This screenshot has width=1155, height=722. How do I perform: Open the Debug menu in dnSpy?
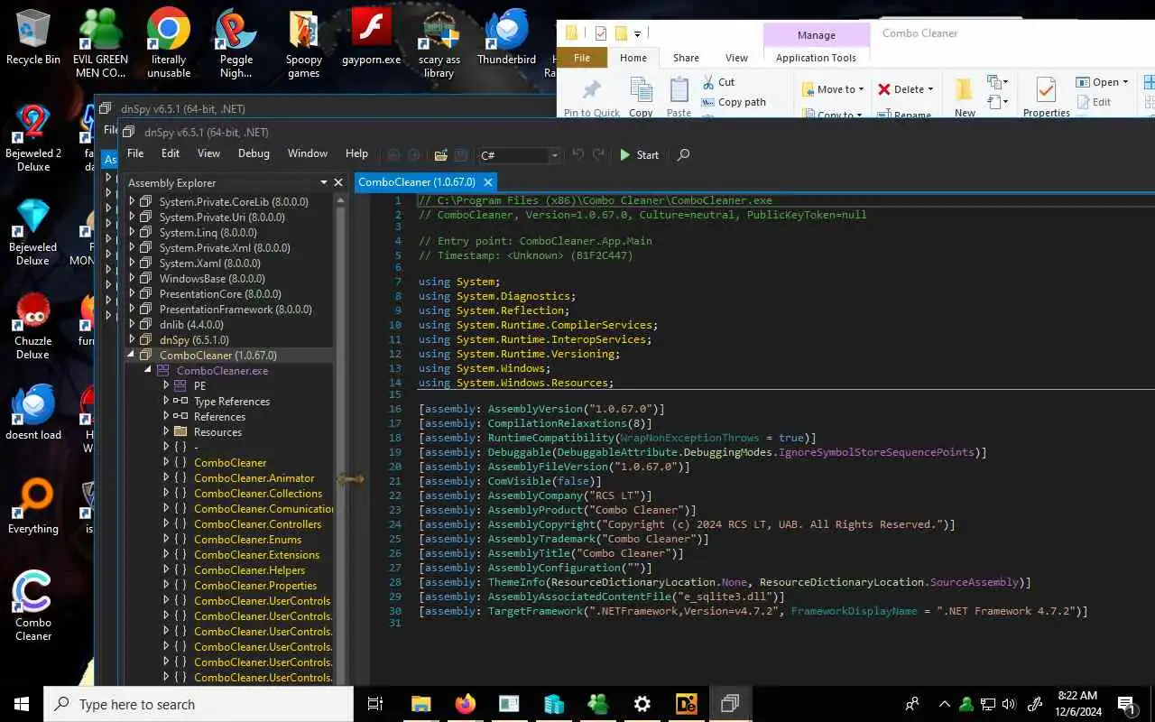(x=254, y=153)
